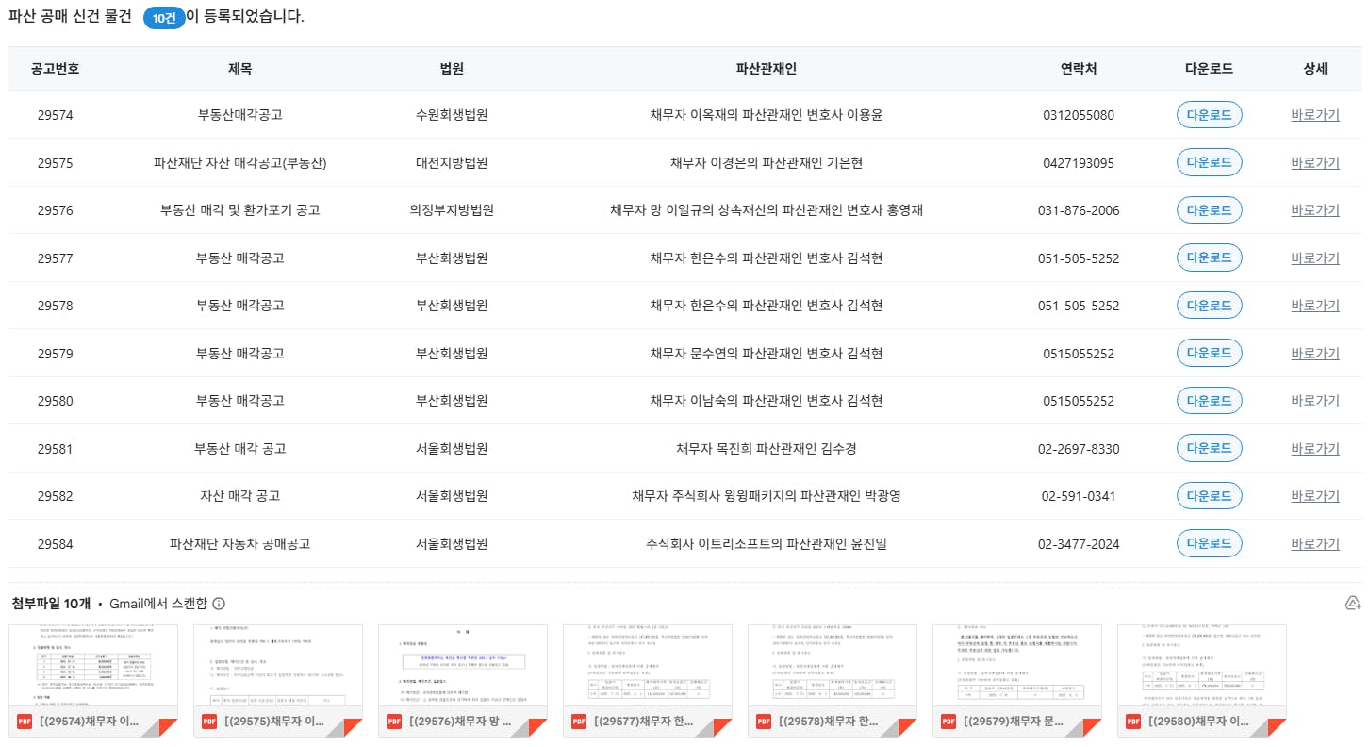Click court cell '의정부지방법원'
The image size is (1369, 747).
click(x=452, y=209)
